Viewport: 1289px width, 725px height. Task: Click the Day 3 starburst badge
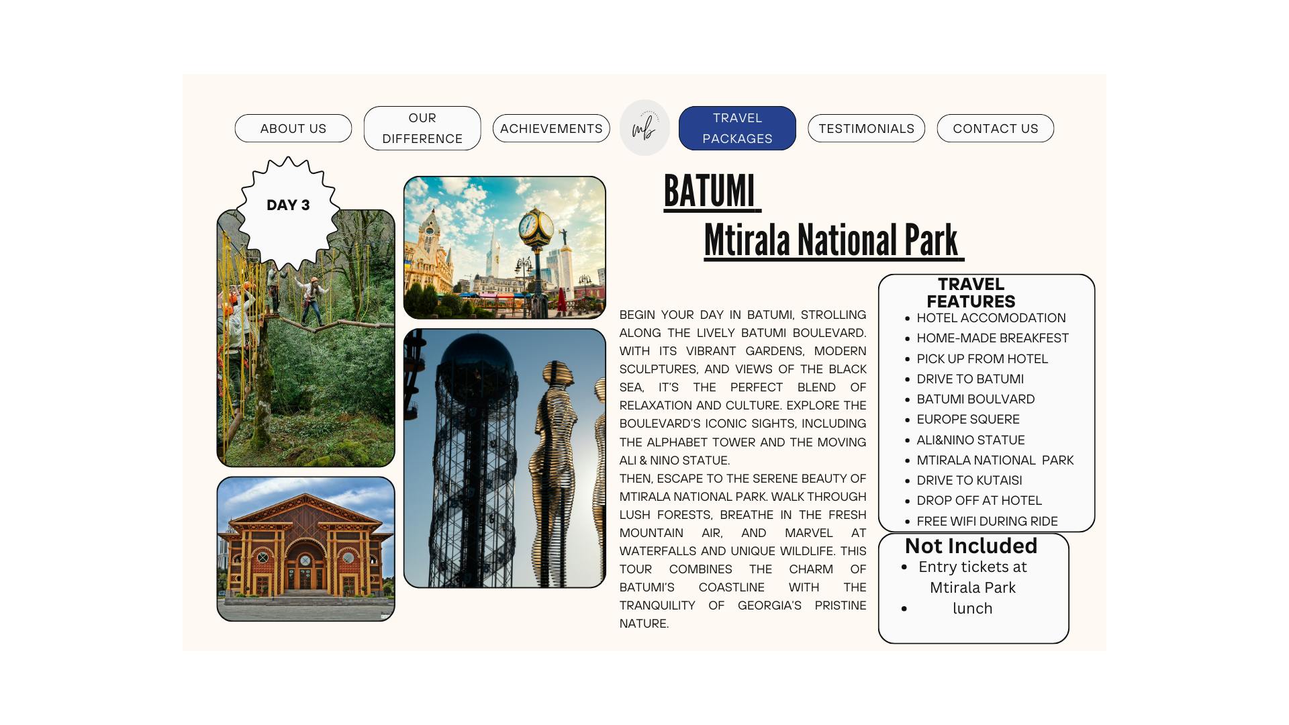[x=288, y=205]
